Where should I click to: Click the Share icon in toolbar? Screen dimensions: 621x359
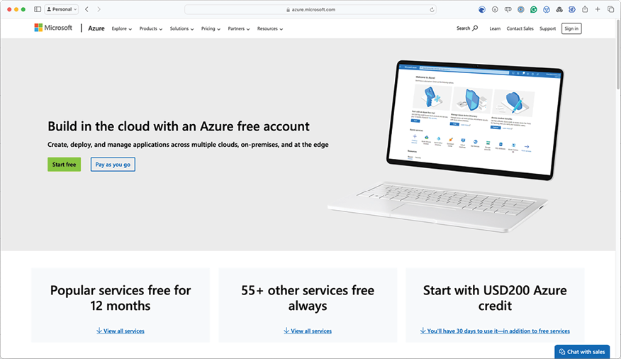coord(585,9)
